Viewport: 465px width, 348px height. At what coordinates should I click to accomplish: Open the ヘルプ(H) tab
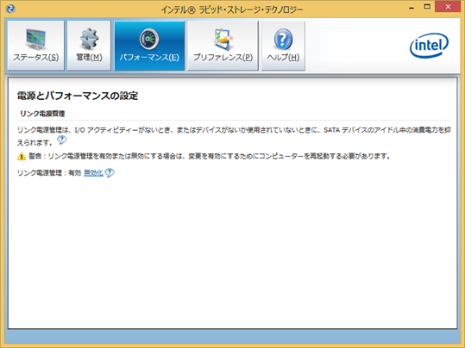pos(283,46)
